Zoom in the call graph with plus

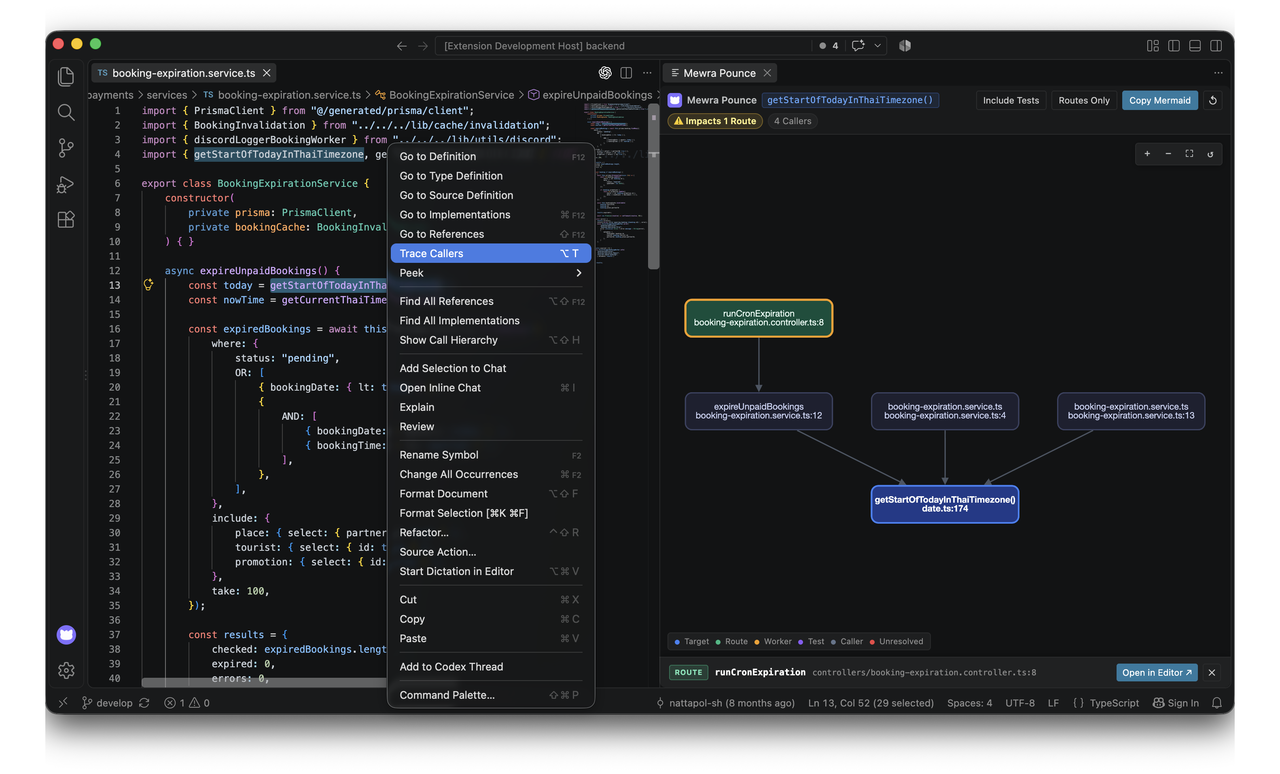click(x=1147, y=154)
